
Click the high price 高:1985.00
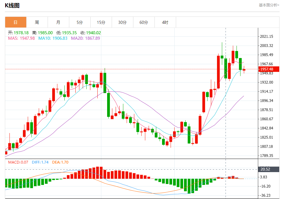pyautogui.click(x=42, y=33)
